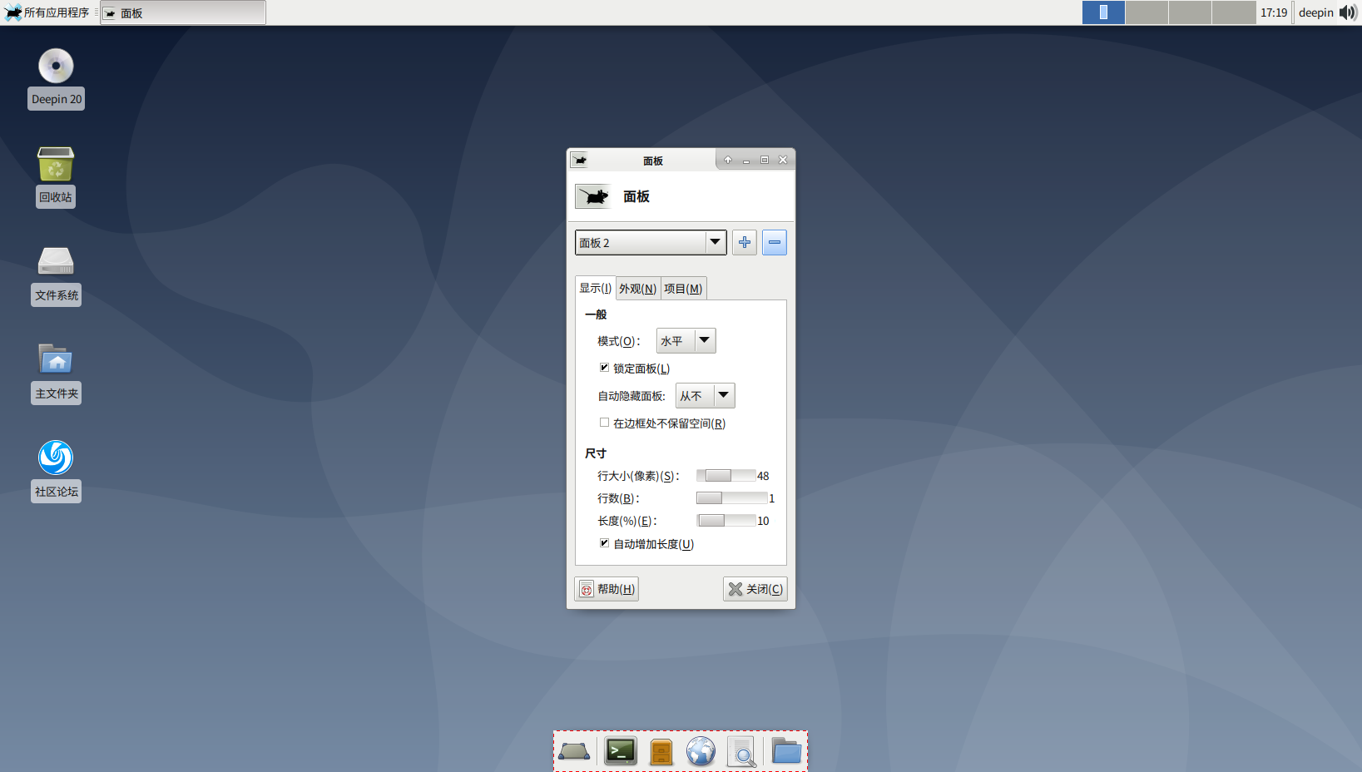Switch to the 项目(M) tab

pyautogui.click(x=683, y=289)
